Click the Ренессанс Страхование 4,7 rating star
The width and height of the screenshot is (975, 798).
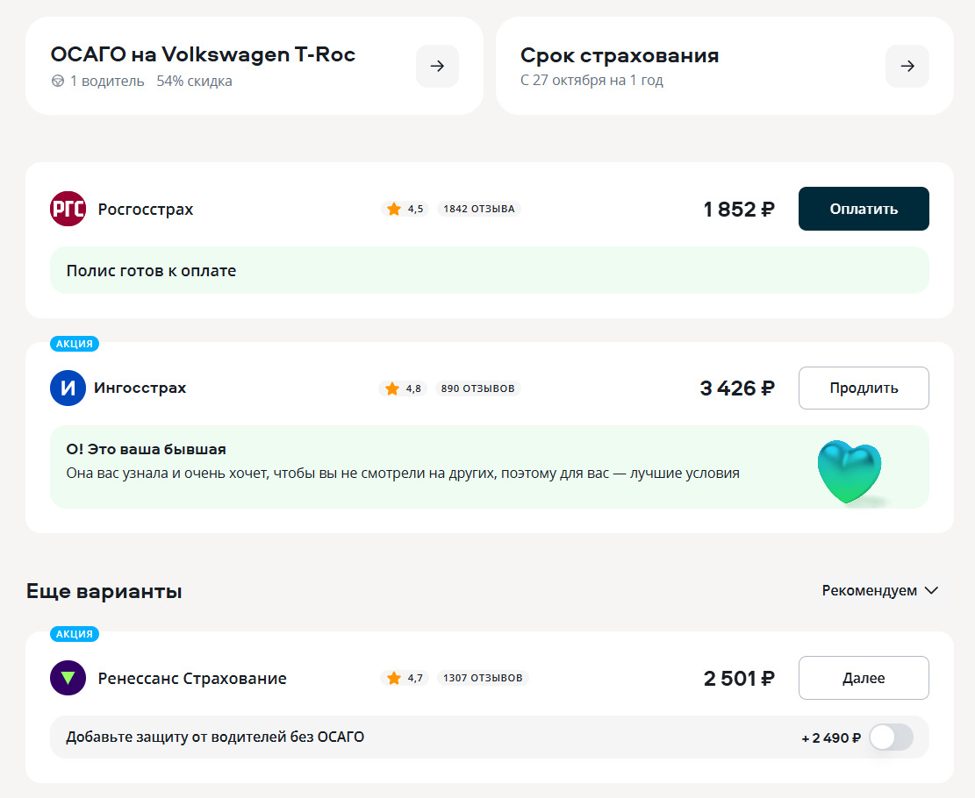(x=393, y=678)
